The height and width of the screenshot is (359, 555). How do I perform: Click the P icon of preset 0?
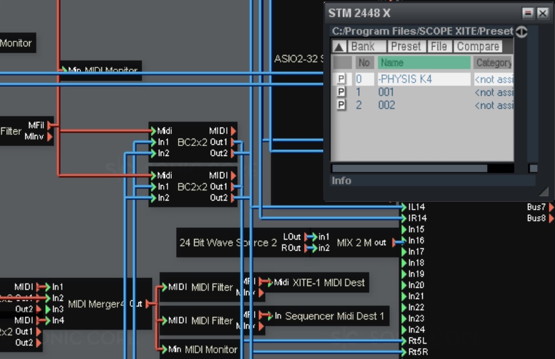[341, 79]
